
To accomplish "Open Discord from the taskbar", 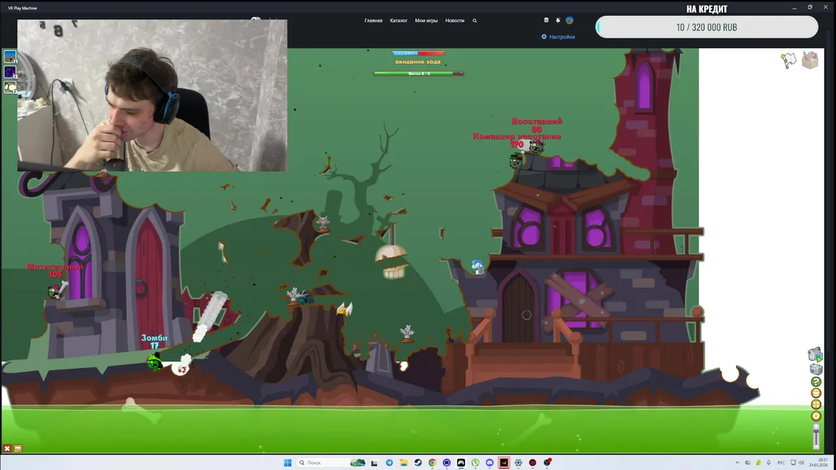I will pos(490,463).
